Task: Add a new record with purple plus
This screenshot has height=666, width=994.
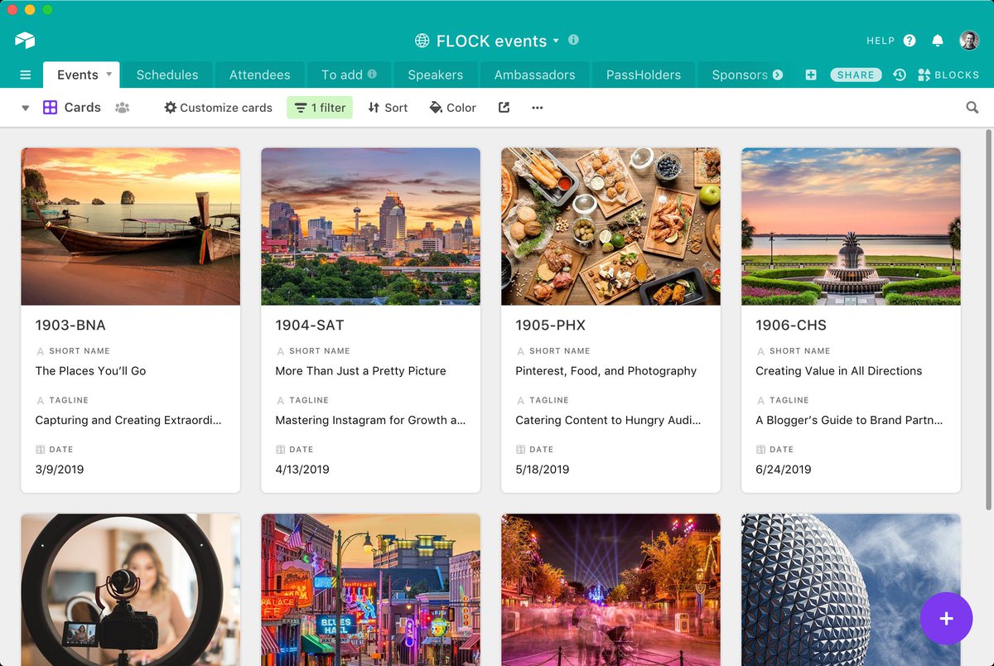Action: point(946,619)
